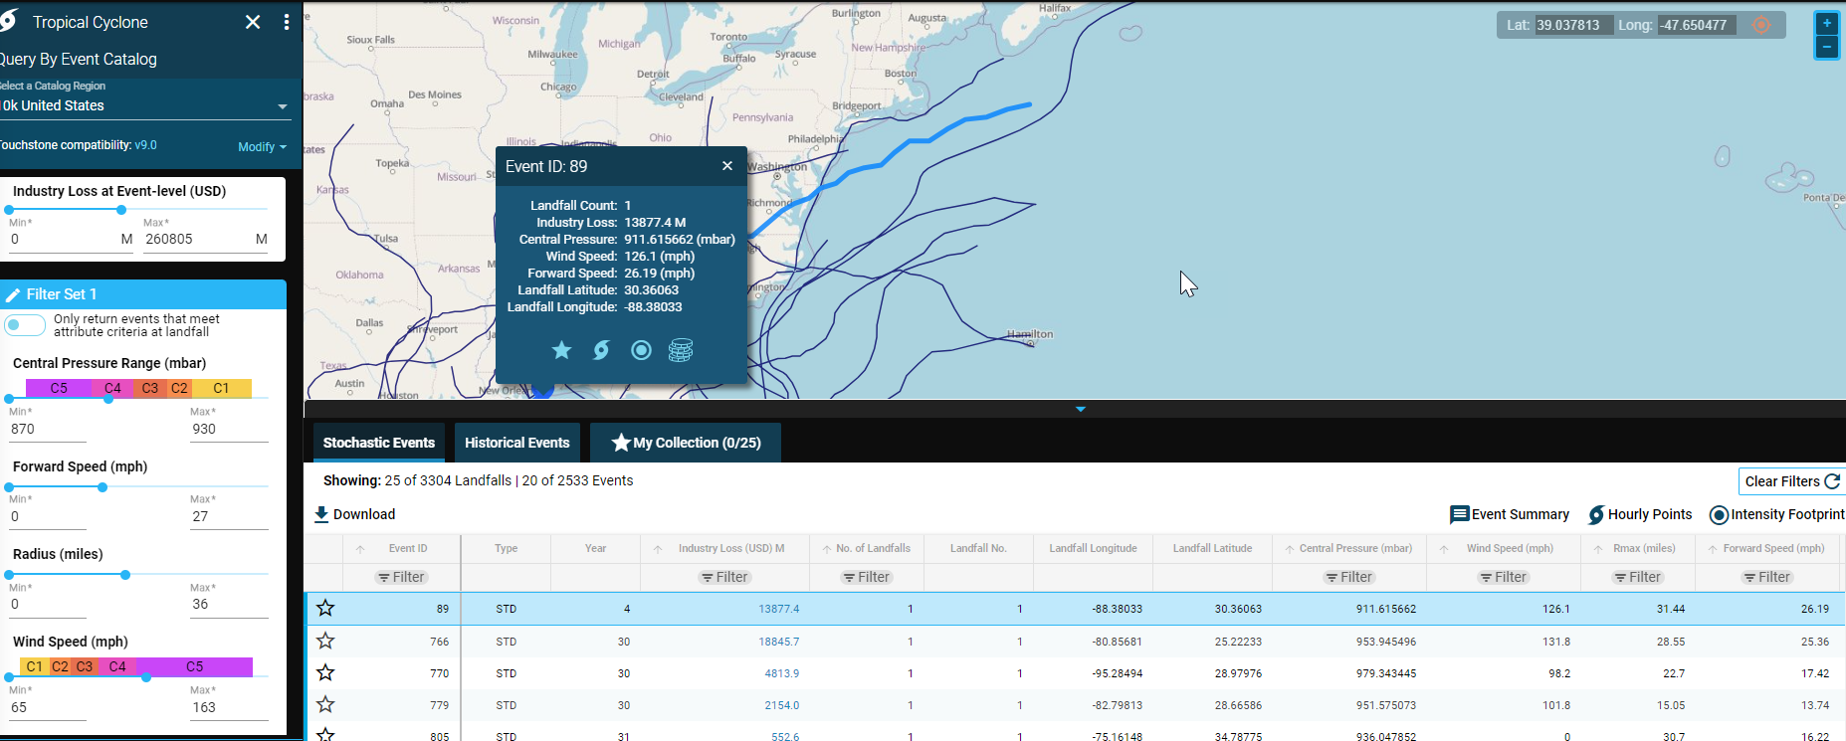Open the three-dot menu in Tropical Cyclone panel
The height and width of the screenshot is (741, 1846).
pos(287,22)
